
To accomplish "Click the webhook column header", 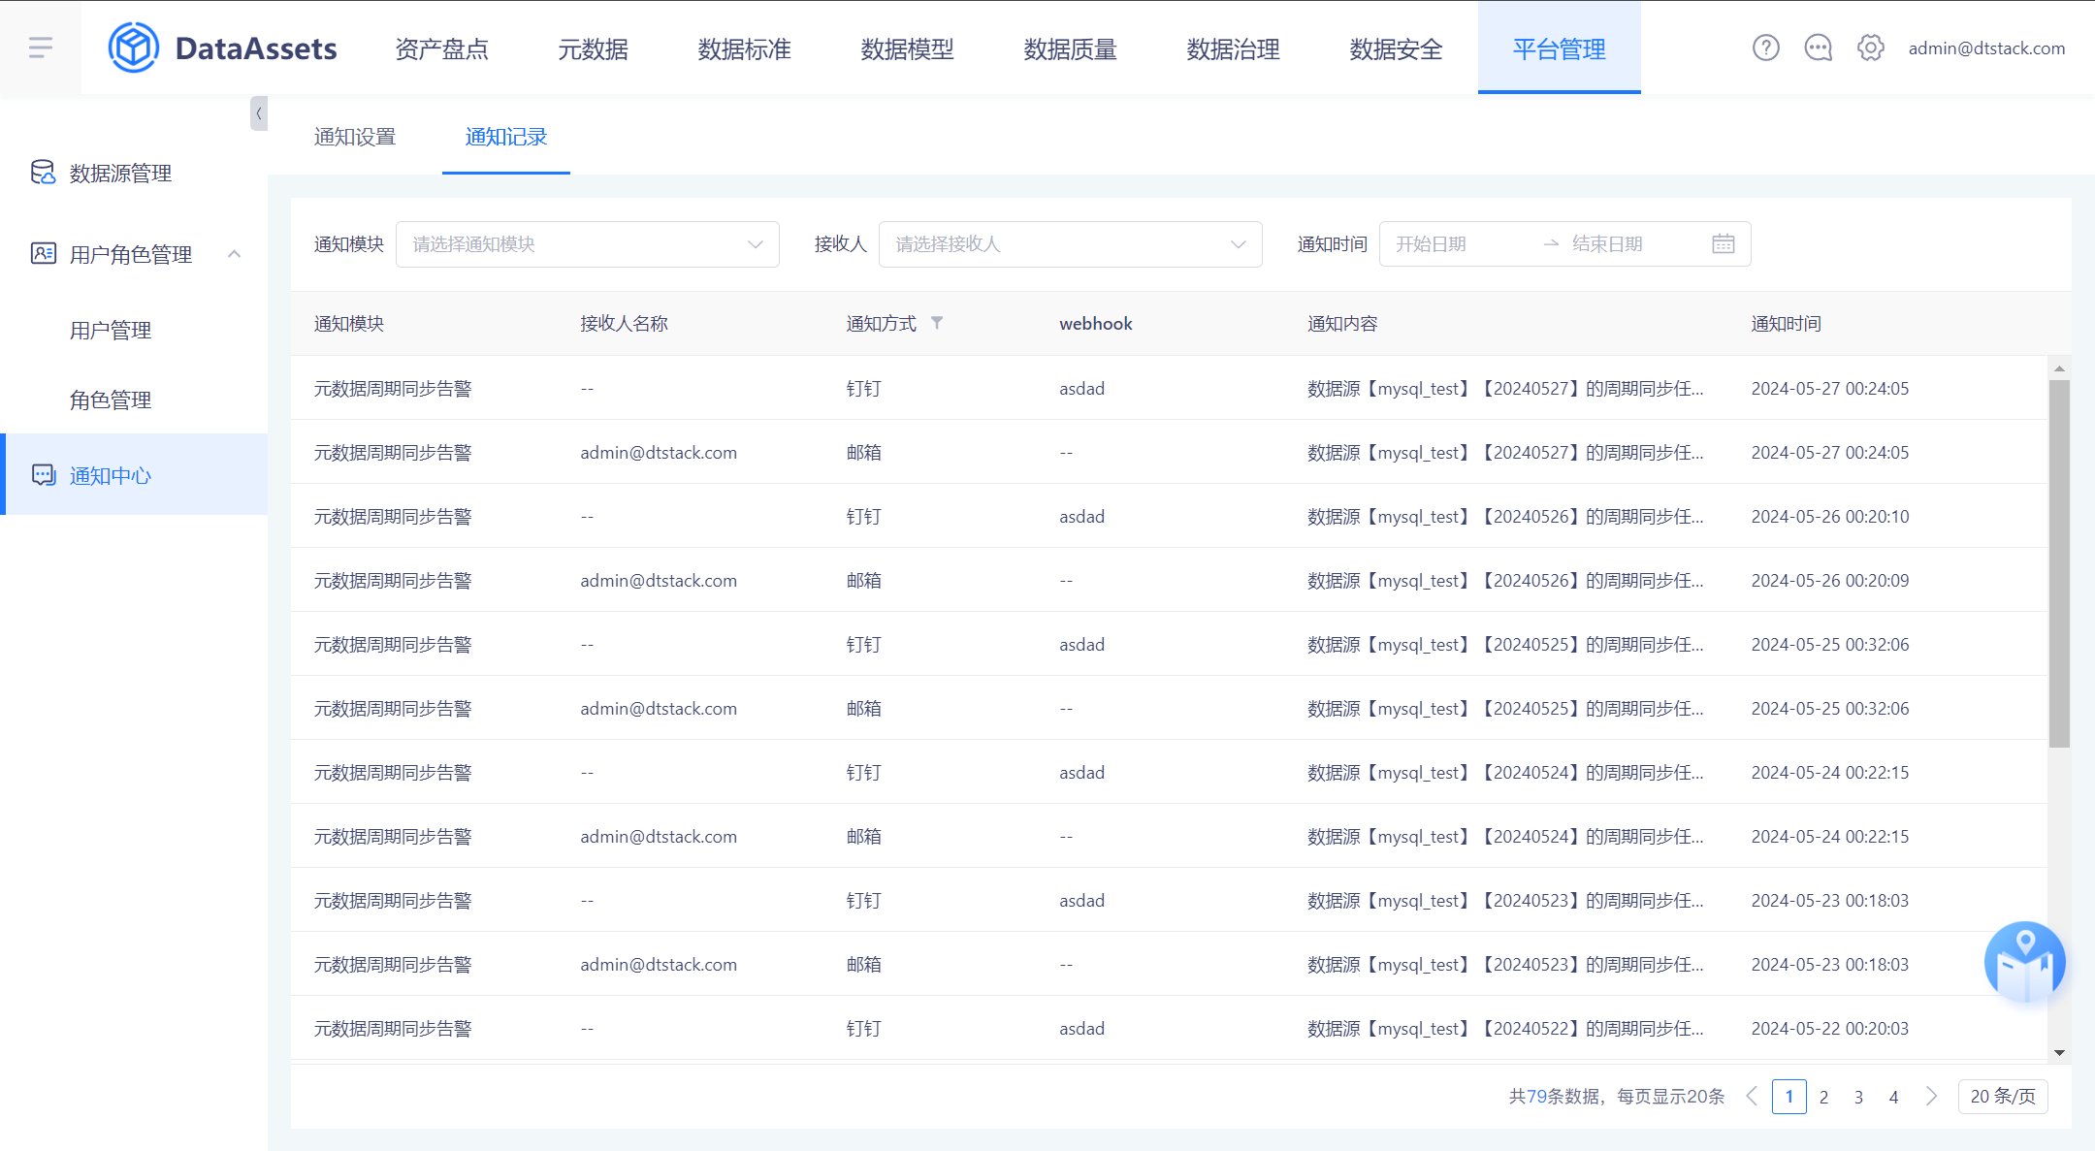I will pyautogui.click(x=1096, y=323).
